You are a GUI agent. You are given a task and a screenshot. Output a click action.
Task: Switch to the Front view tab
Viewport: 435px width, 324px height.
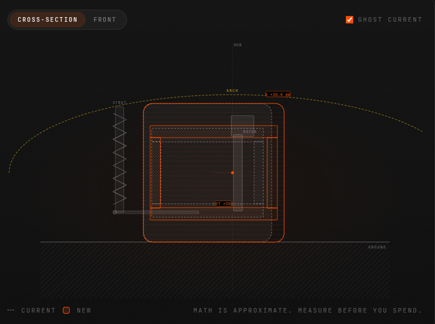click(x=105, y=19)
